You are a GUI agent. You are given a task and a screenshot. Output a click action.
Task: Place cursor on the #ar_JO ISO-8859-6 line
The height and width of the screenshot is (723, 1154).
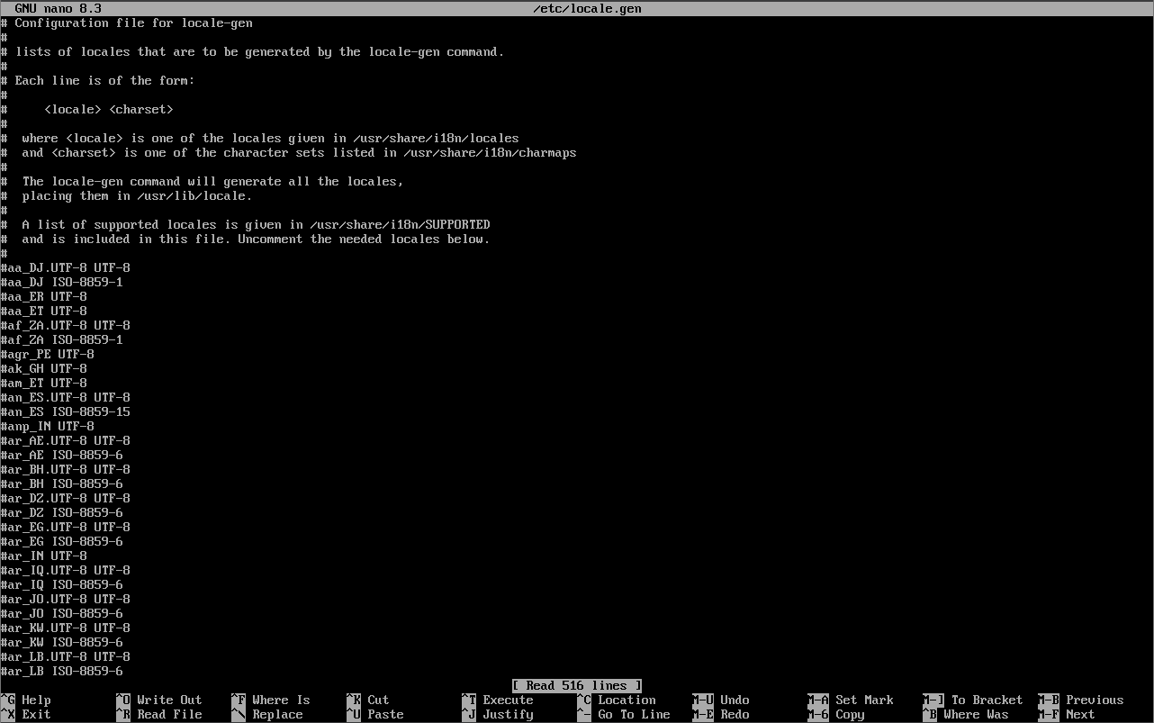coord(61,613)
